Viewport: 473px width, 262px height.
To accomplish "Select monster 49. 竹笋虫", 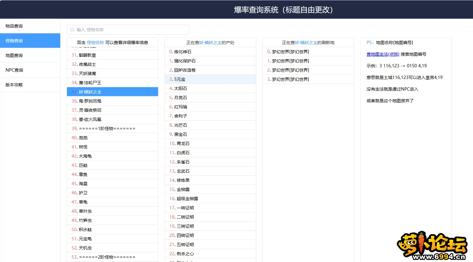I will tap(113, 220).
